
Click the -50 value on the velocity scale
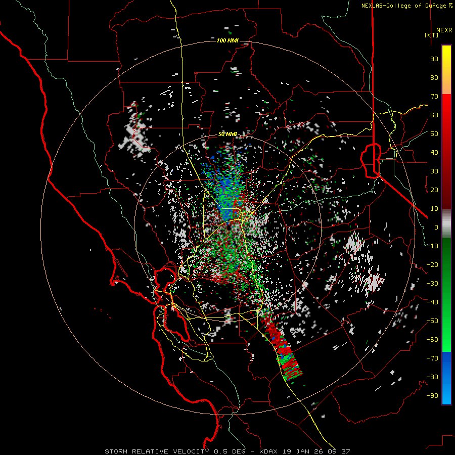pos(432,321)
